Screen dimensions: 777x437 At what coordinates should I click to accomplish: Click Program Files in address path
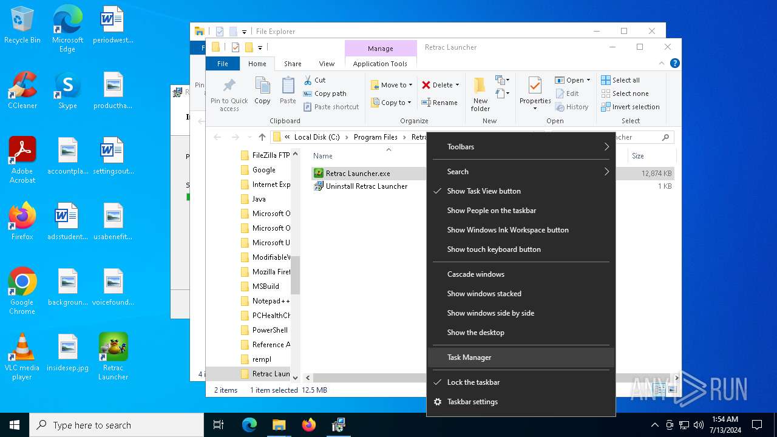pyautogui.click(x=376, y=137)
